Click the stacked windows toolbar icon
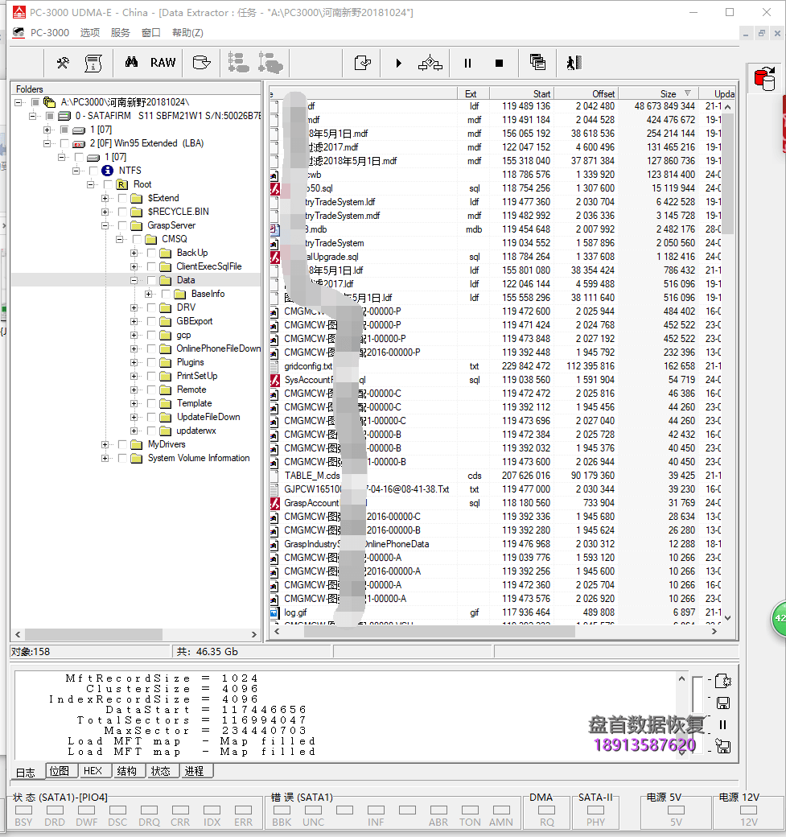This screenshot has width=786, height=837. tap(537, 63)
